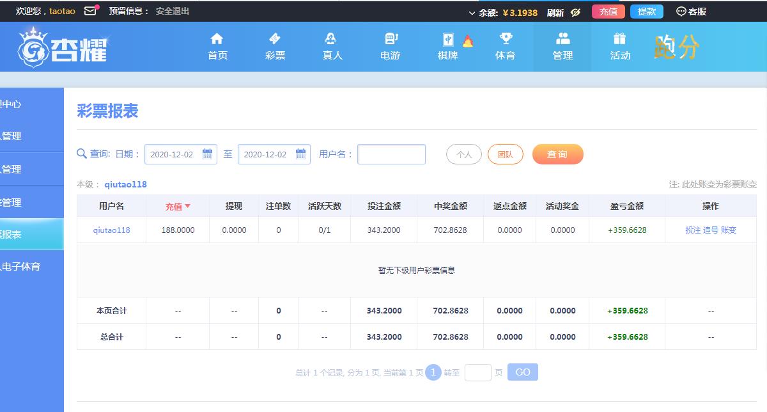The height and width of the screenshot is (412, 767).
Task: Click the blue 提款 button
Action: point(647,12)
